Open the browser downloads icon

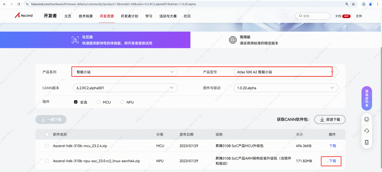point(363,4)
